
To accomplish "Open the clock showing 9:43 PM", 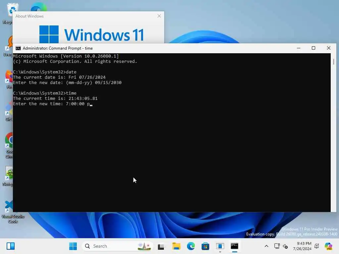I will point(302,246).
